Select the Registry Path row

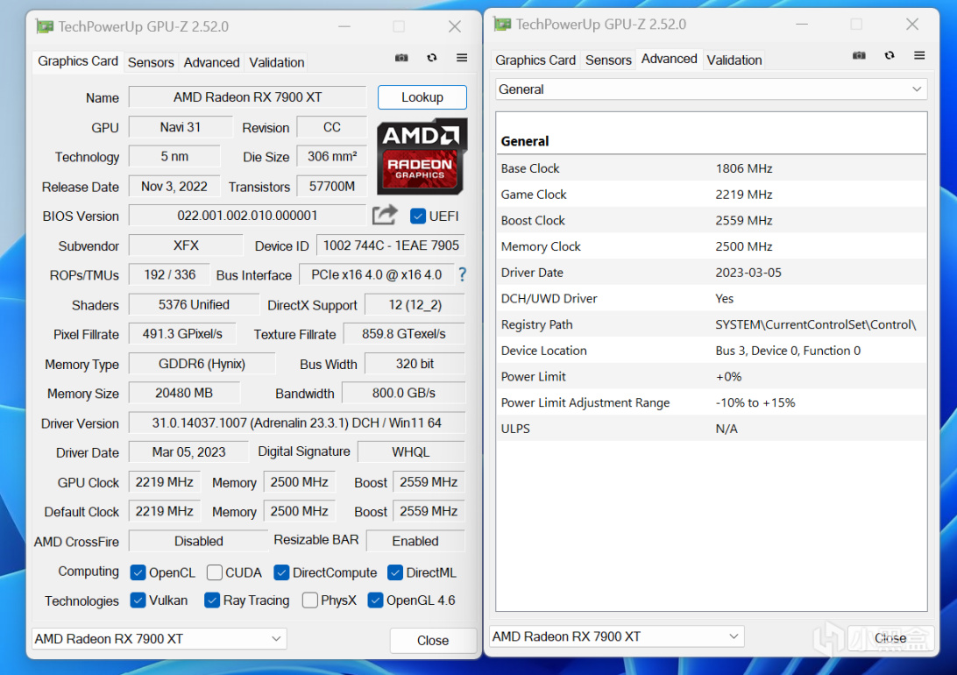[x=711, y=324]
